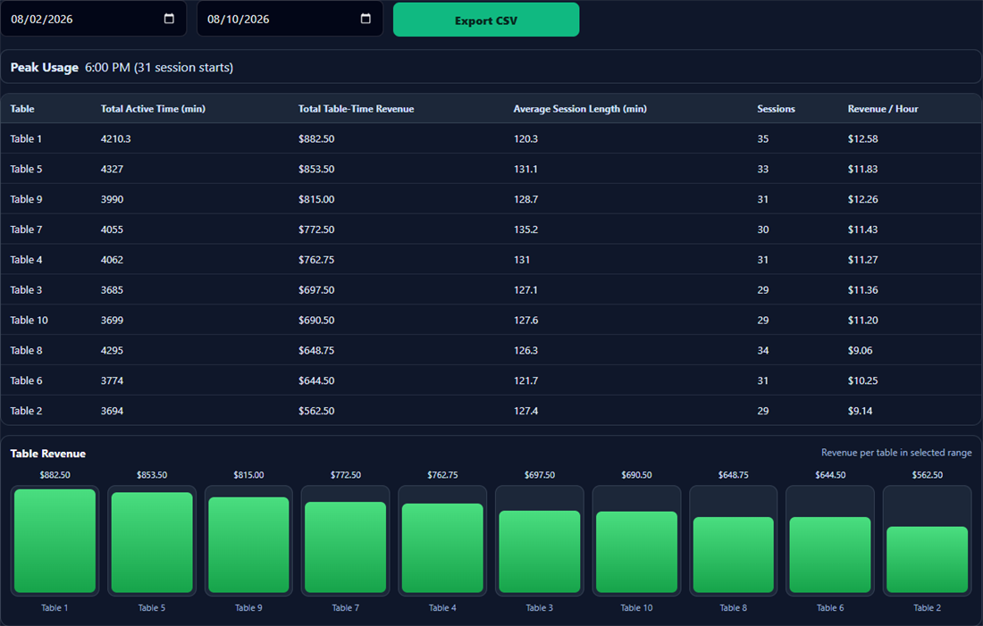983x626 pixels.
Task: Open the end date calendar picker icon
Action: (x=365, y=19)
